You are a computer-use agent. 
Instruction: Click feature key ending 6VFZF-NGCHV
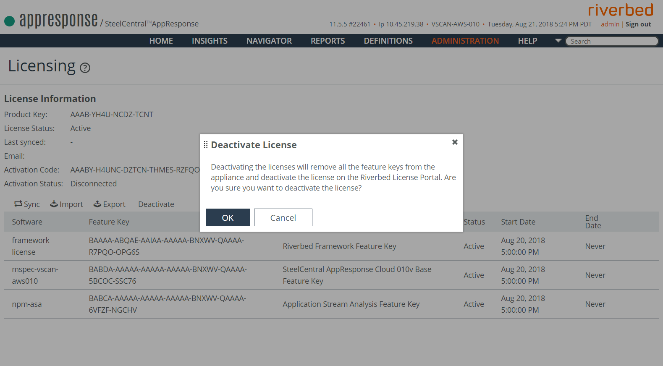tap(167, 304)
